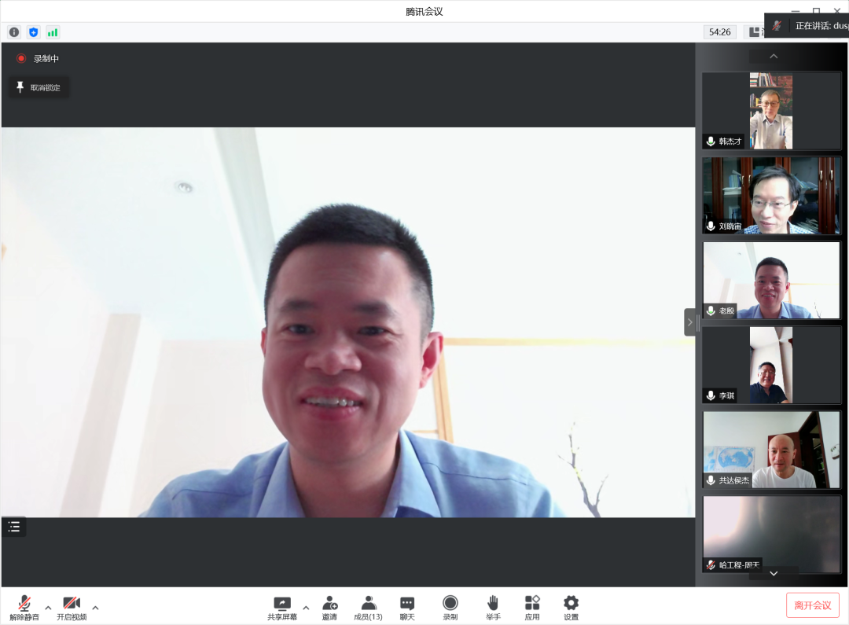Open the 聊天 chat panel

pyautogui.click(x=407, y=606)
